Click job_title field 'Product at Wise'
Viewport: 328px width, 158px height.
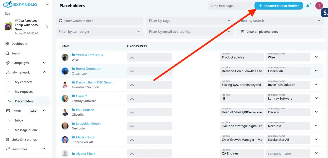coord(242,57)
